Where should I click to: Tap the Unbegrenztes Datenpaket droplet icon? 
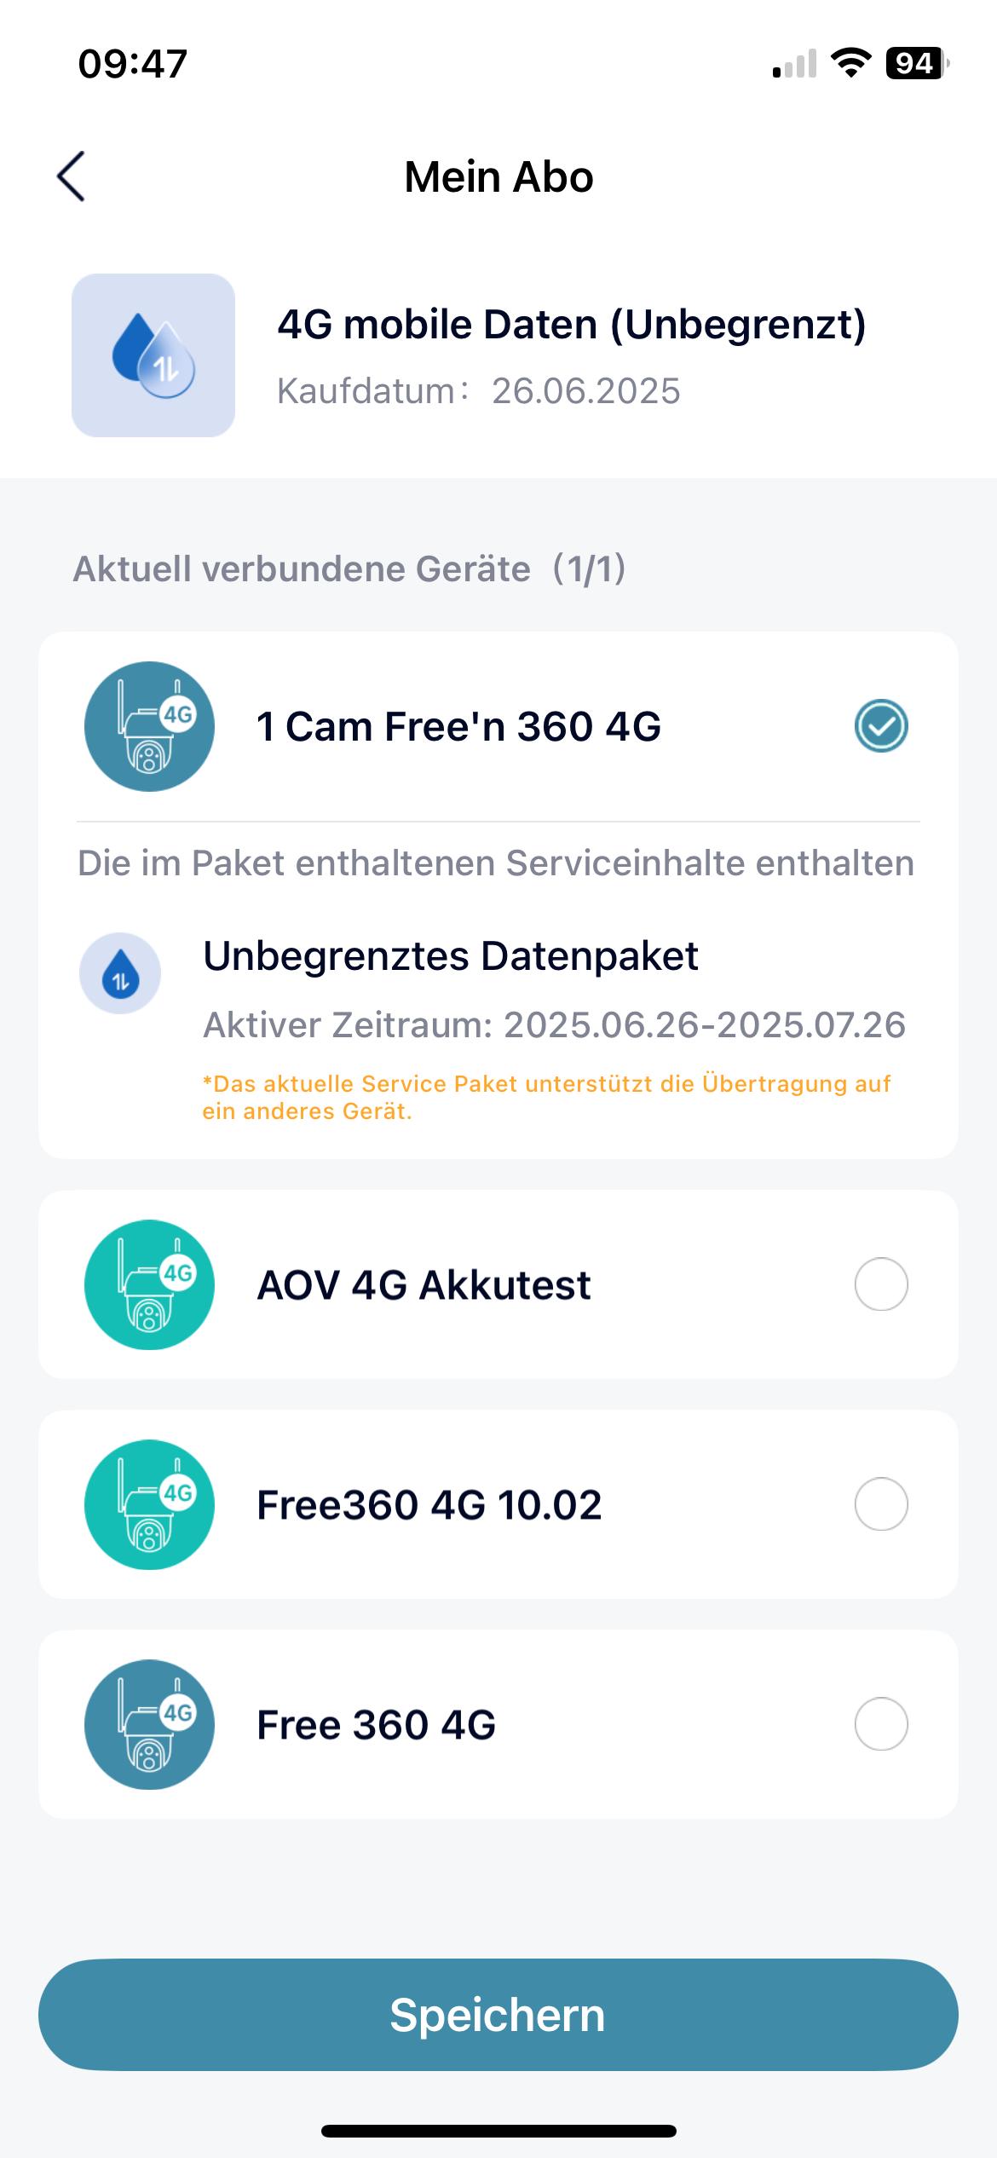tap(120, 973)
